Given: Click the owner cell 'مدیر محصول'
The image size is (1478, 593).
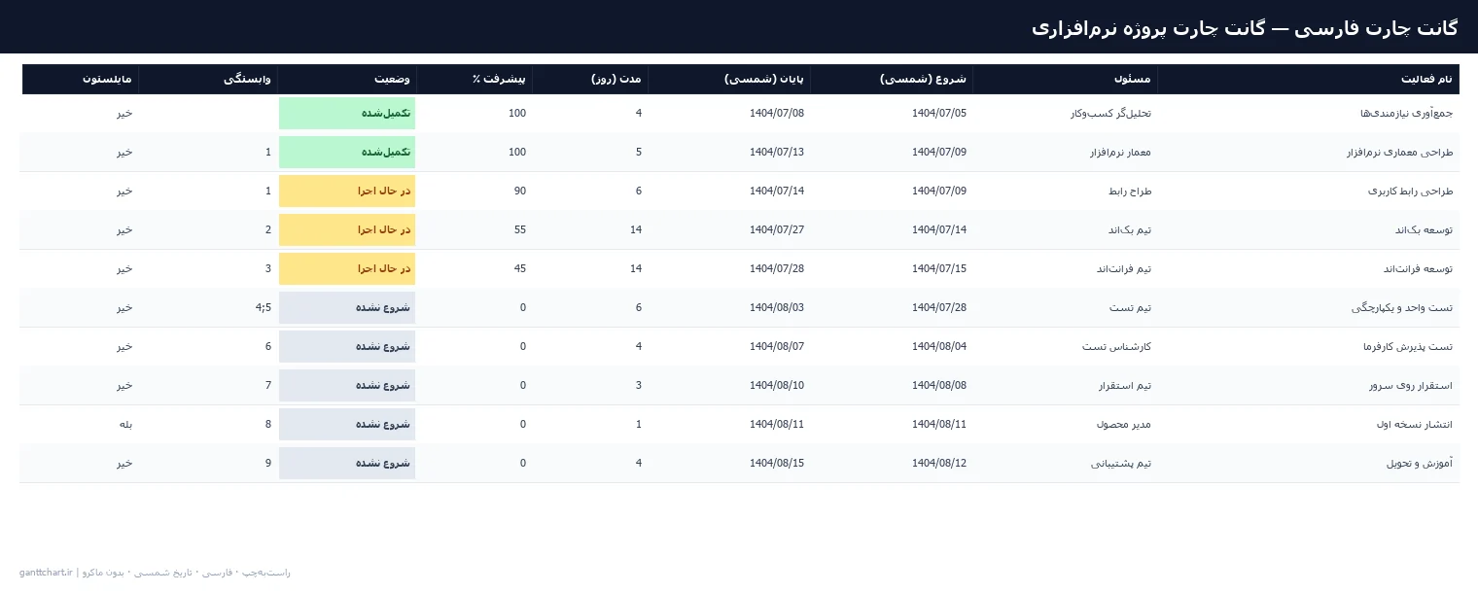Looking at the screenshot, I should (1123, 424).
